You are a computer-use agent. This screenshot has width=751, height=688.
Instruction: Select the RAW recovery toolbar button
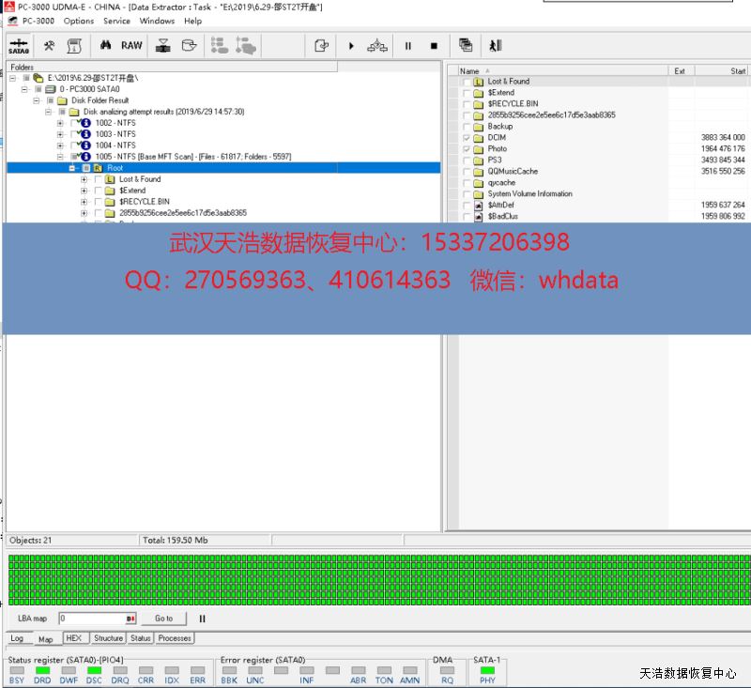click(131, 45)
